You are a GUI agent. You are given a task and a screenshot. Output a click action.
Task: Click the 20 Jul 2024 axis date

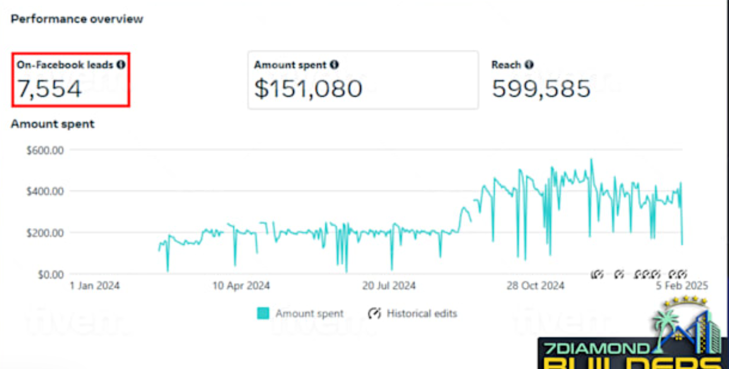(389, 286)
